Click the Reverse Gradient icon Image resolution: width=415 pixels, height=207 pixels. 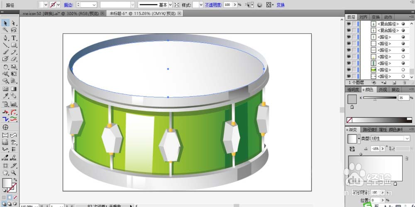[352, 149]
